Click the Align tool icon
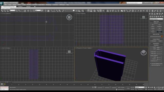 79,11
